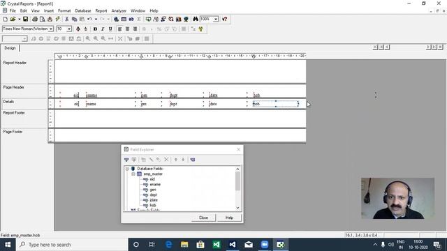
Task: Create a new report with the New icon
Action: (5, 19)
